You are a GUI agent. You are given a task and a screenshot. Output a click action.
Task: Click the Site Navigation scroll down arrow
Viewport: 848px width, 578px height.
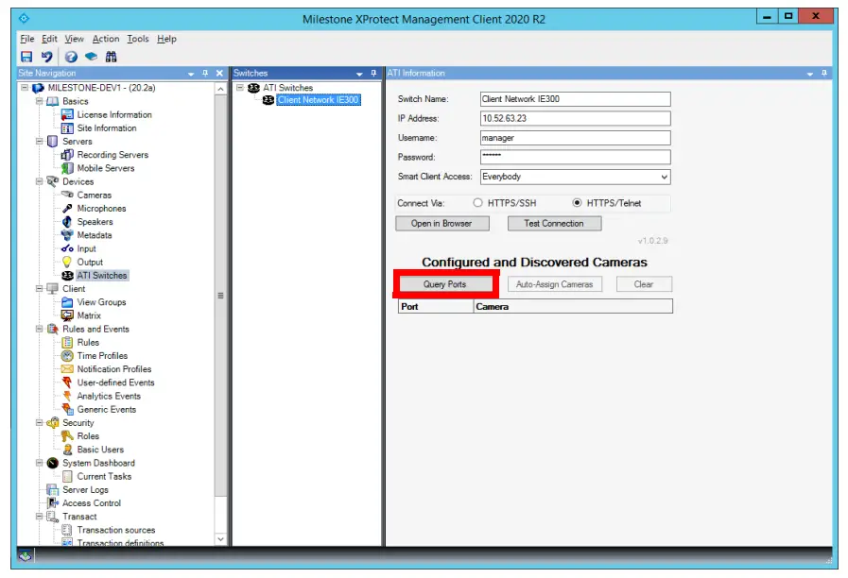pos(220,538)
